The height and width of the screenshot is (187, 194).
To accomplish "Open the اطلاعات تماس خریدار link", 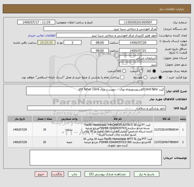I will [x=42, y=35].
